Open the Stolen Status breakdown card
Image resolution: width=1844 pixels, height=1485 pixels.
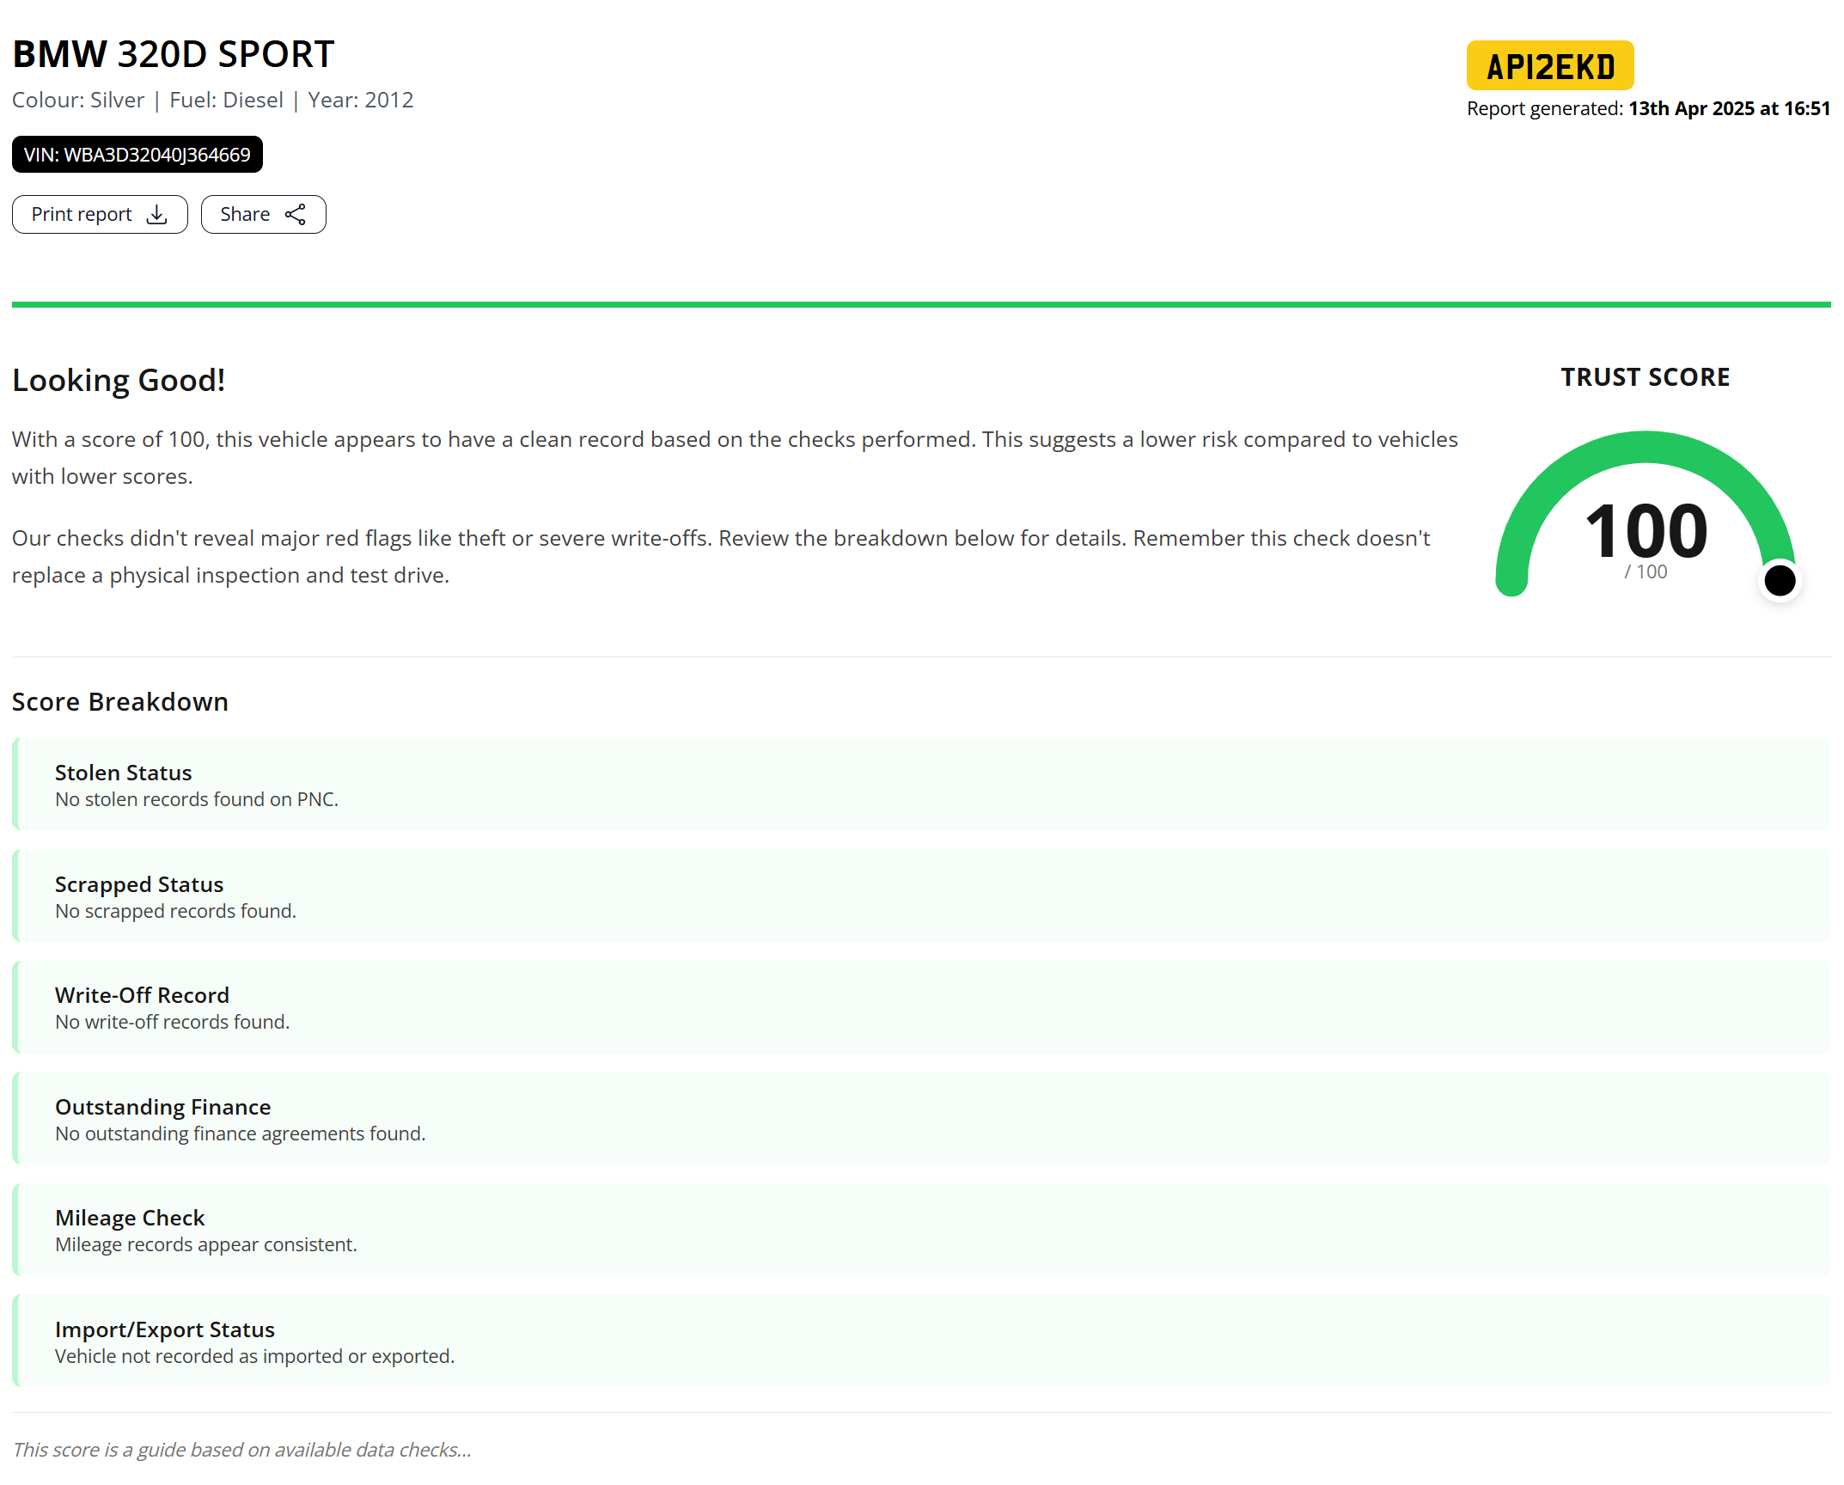click(x=921, y=784)
